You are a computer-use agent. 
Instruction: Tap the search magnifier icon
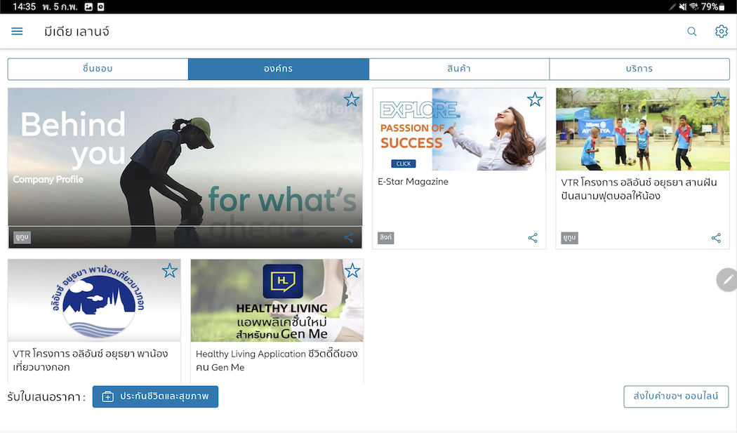(x=692, y=32)
